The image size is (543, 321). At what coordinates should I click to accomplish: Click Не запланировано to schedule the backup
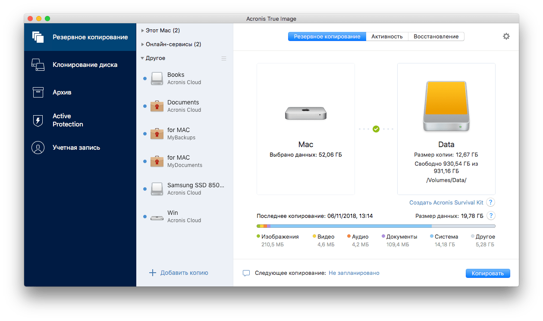(x=353, y=273)
